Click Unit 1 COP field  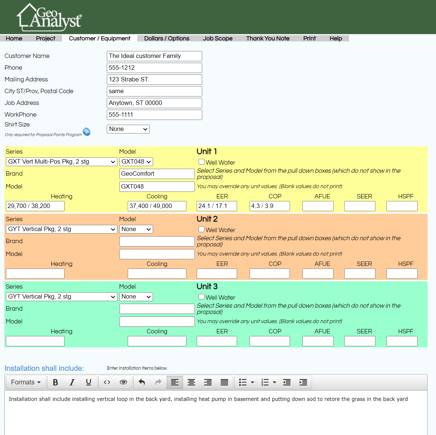click(269, 206)
